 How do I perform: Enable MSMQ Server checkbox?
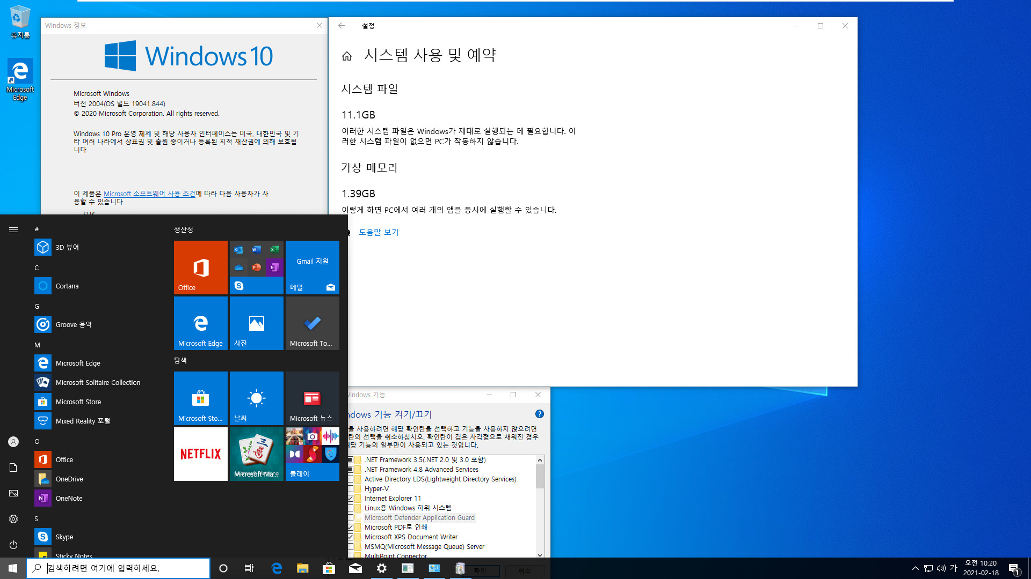pos(350,547)
